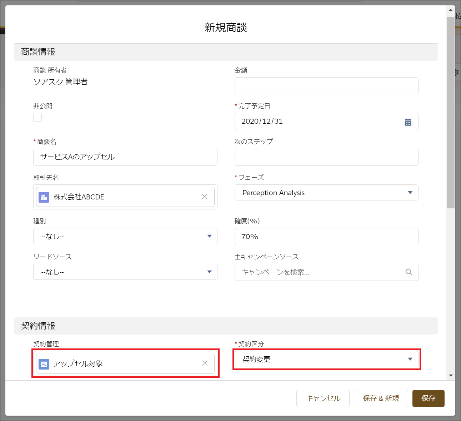Click the account building icon

pos(44,197)
